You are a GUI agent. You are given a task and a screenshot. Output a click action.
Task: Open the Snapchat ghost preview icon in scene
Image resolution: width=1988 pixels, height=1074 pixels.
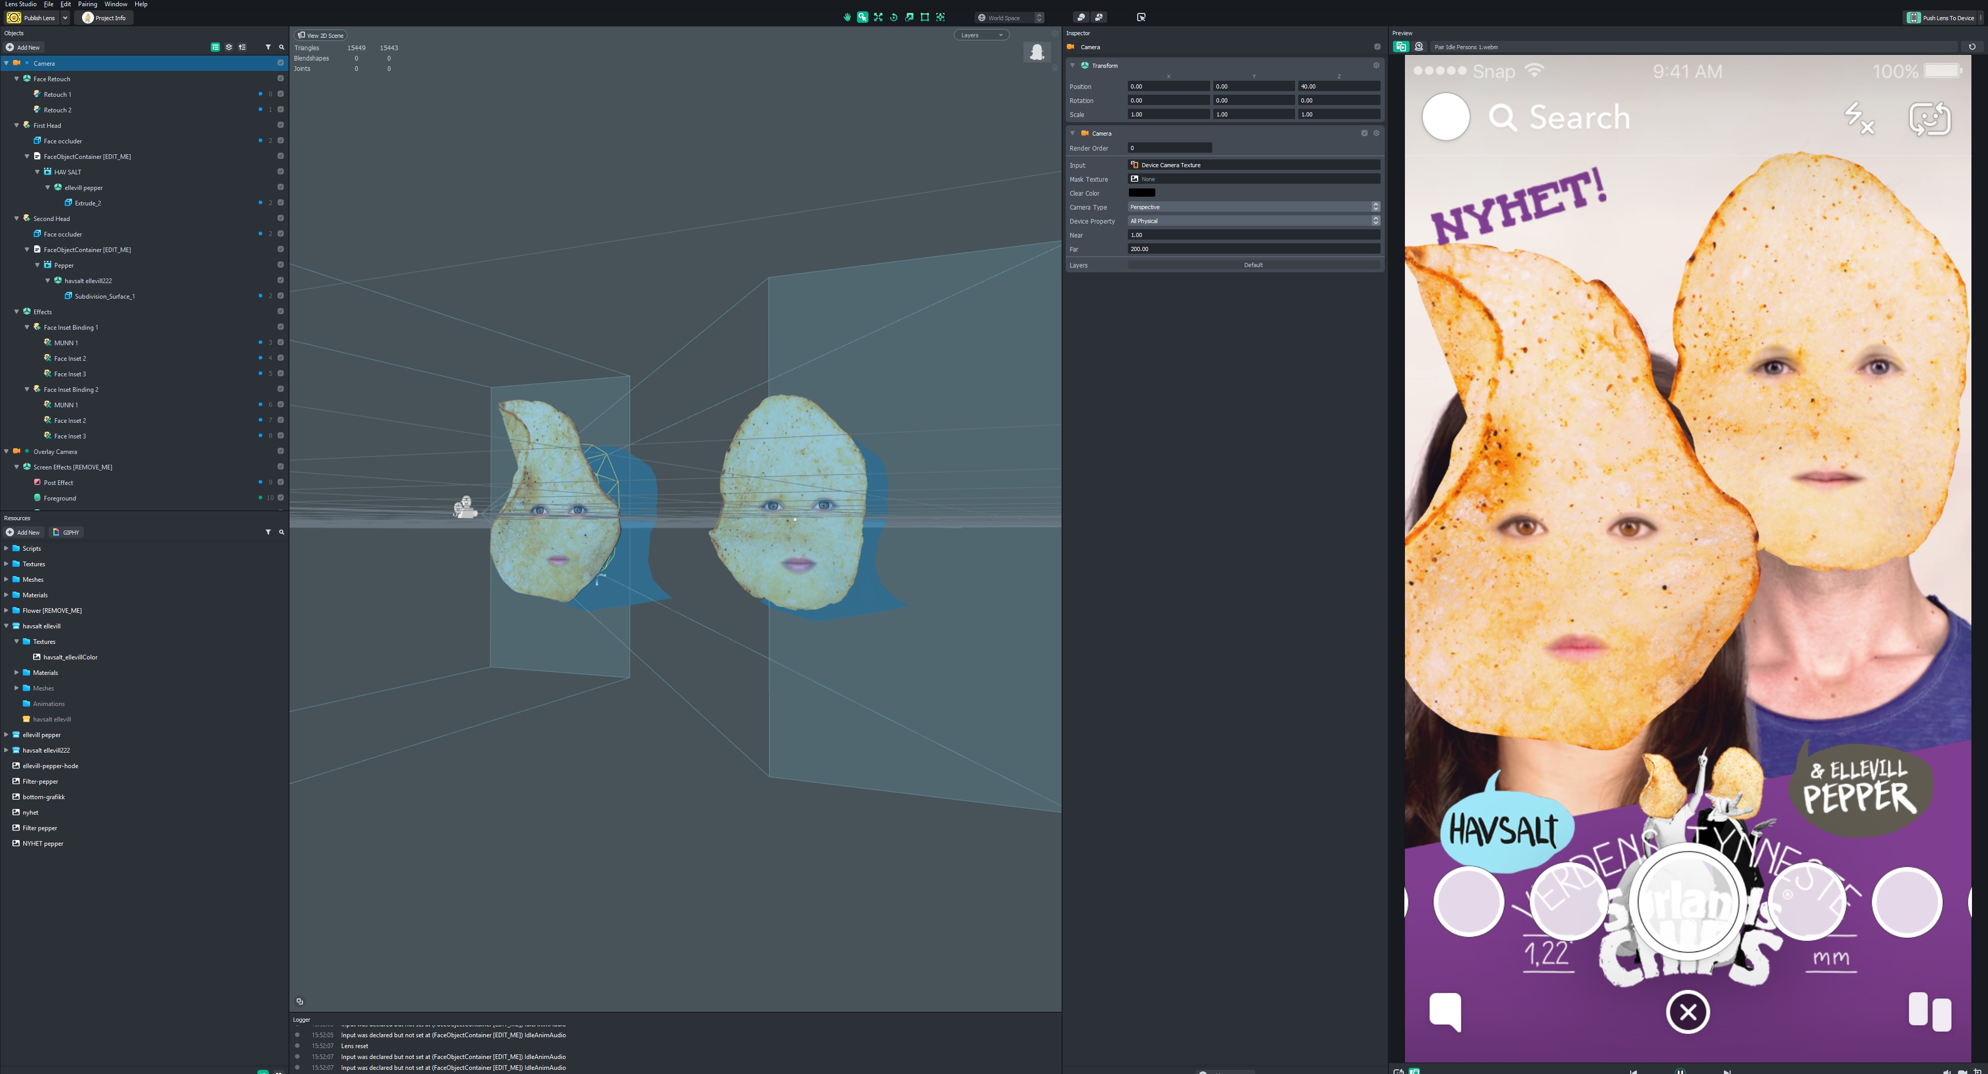click(1036, 52)
